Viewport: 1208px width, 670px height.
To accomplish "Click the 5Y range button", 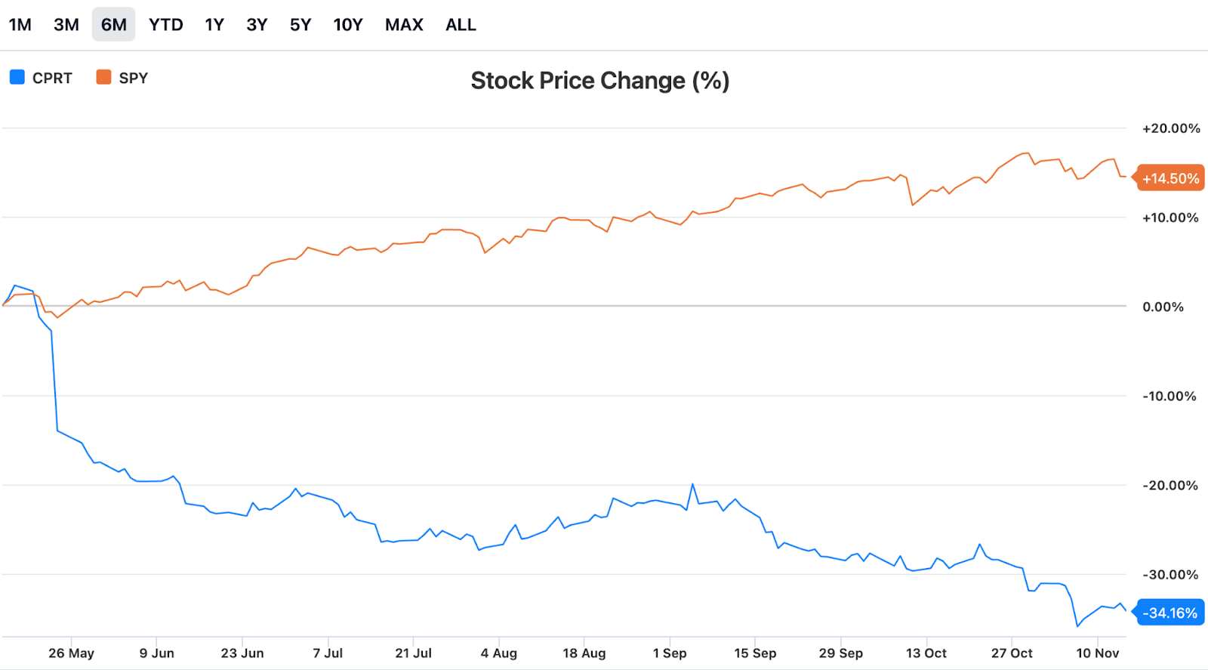I will tap(300, 25).
